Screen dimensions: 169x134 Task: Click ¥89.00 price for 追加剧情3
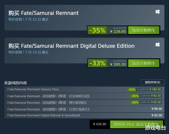tap(157, 109)
